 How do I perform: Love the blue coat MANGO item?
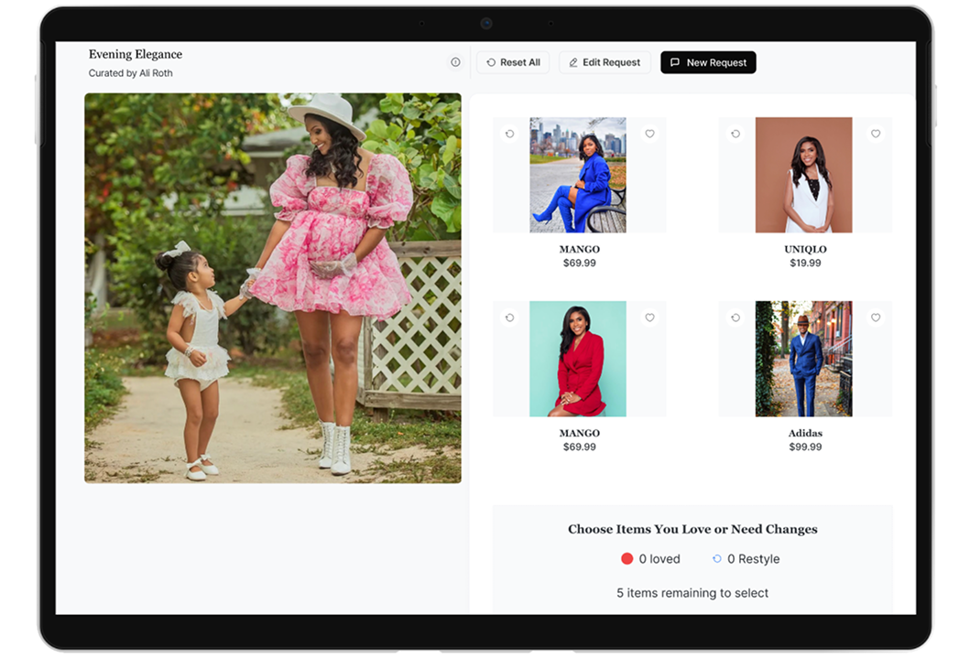pyautogui.click(x=649, y=134)
